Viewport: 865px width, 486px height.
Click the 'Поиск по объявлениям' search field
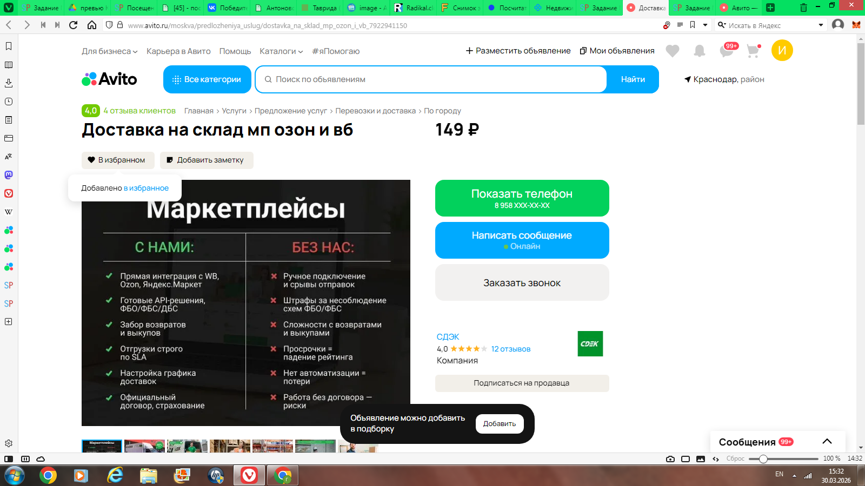point(431,79)
